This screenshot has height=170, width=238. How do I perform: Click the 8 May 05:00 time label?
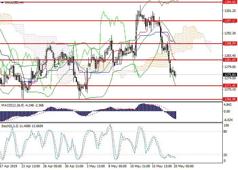pyautogui.click(x=119, y=167)
